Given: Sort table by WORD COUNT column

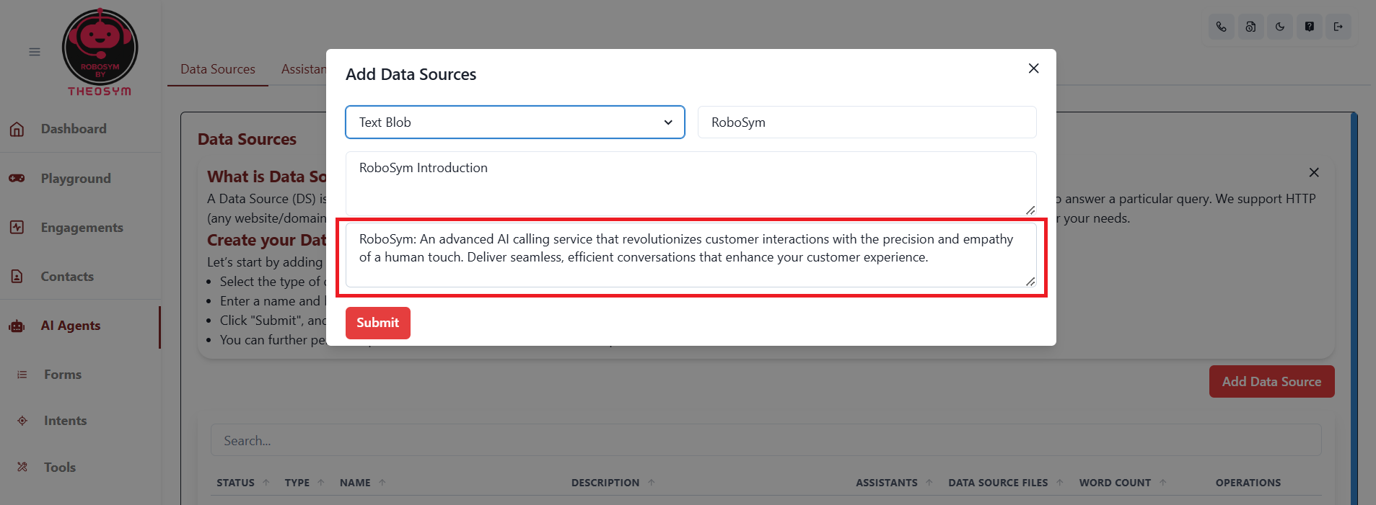Looking at the screenshot, I should pos(1123,483).
